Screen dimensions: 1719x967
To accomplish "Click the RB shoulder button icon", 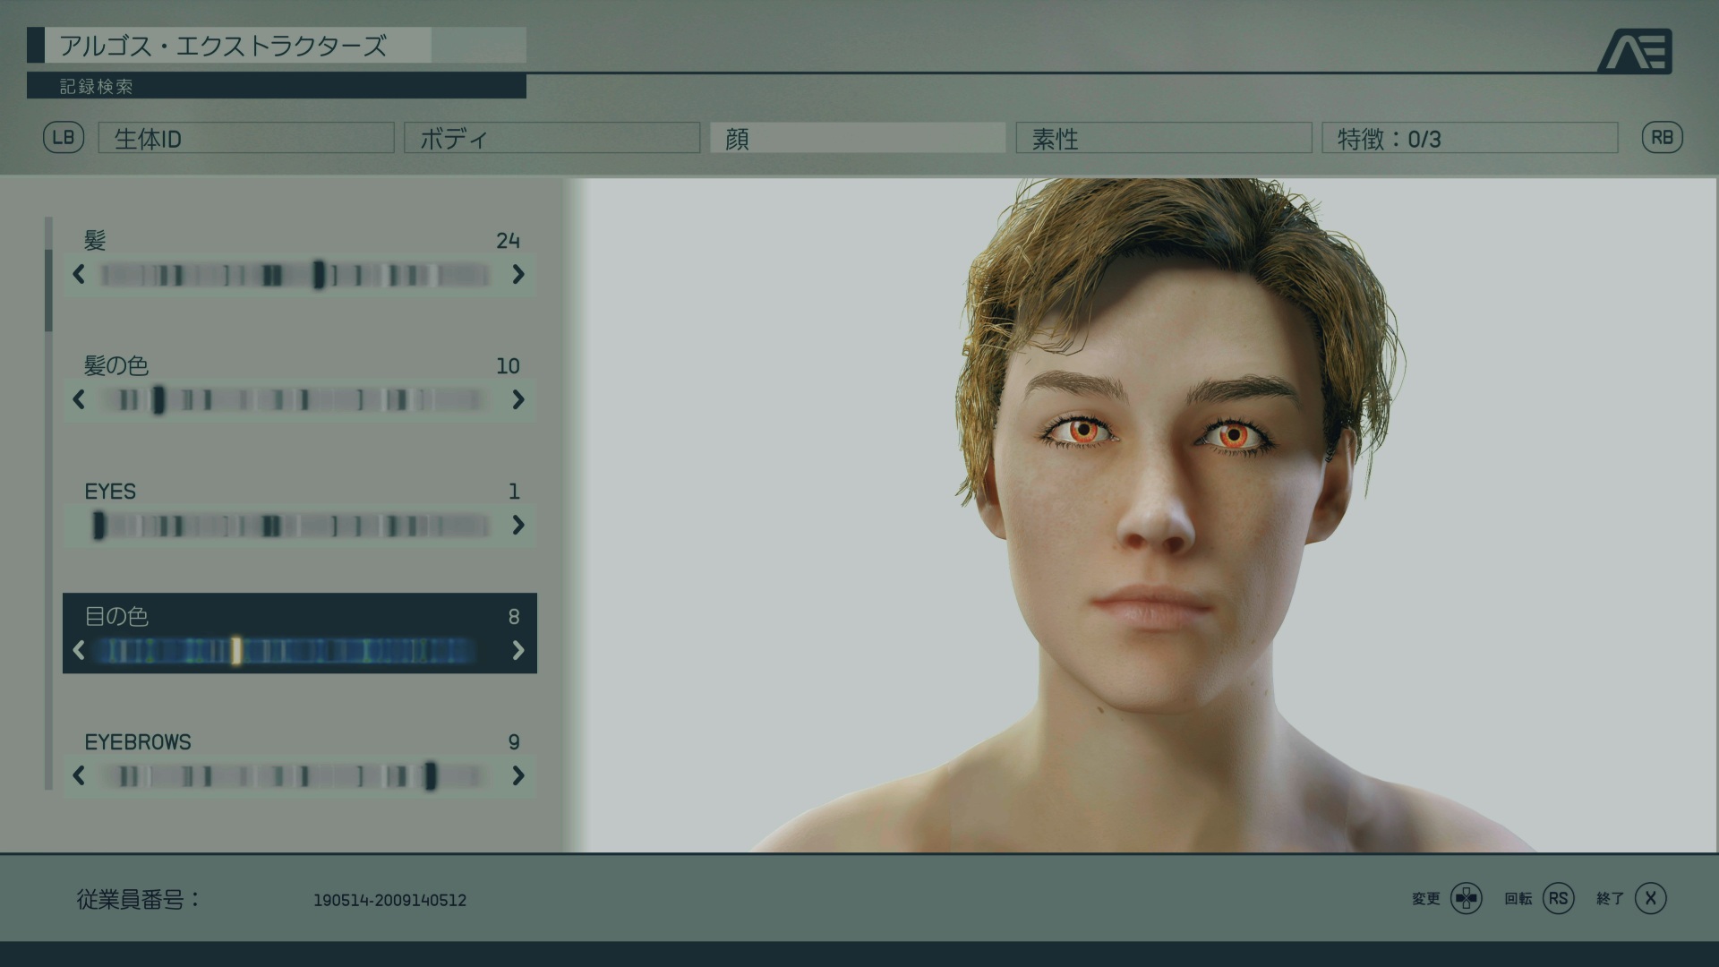I will click(x=1662, y=138).
